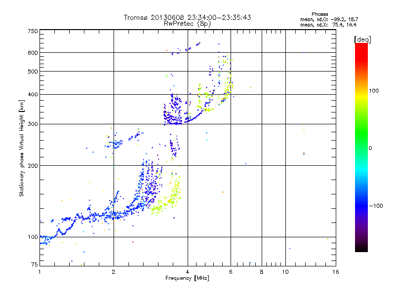Click the '-100' colorbar tick label

376,206
